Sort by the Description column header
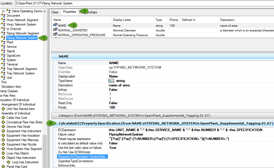This screenshot has width=274, height=168. pyautogui.click(x=246, y=20)
